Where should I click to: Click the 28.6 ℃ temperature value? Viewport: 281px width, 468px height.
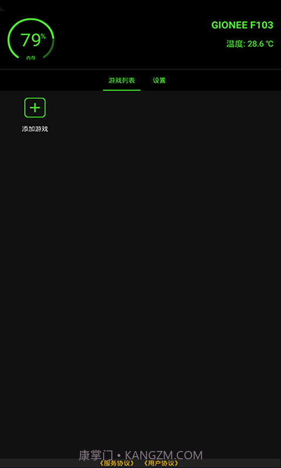tap(261, 44)
